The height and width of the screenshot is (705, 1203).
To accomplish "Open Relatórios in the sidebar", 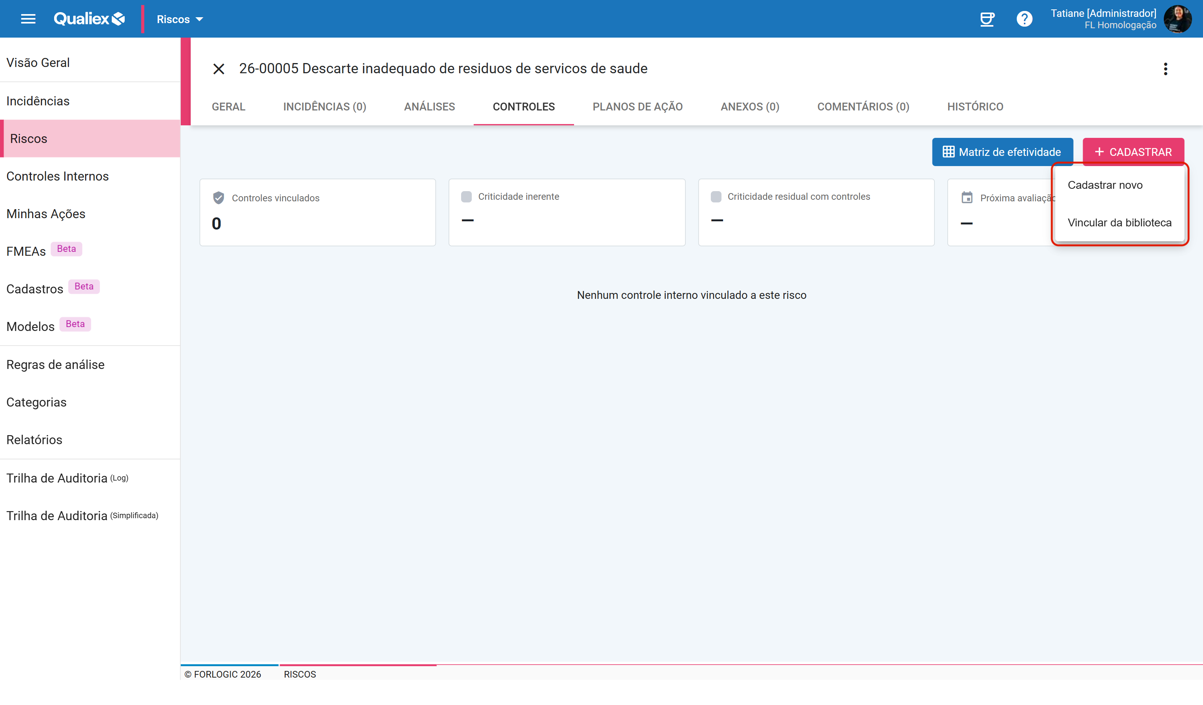I will tap(90, 440).
